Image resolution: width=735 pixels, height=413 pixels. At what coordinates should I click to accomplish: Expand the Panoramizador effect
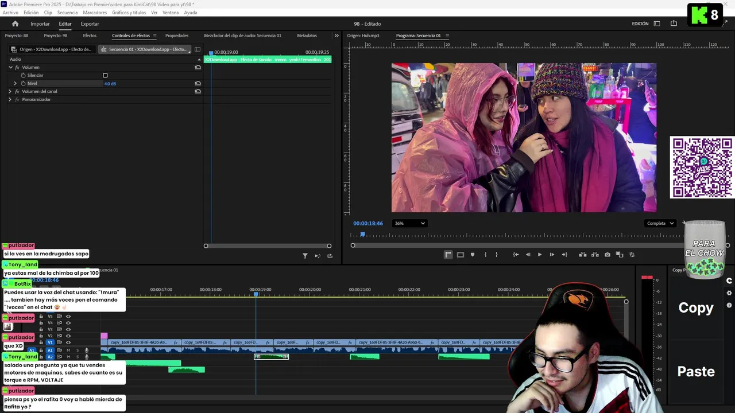tap(10, 99)
